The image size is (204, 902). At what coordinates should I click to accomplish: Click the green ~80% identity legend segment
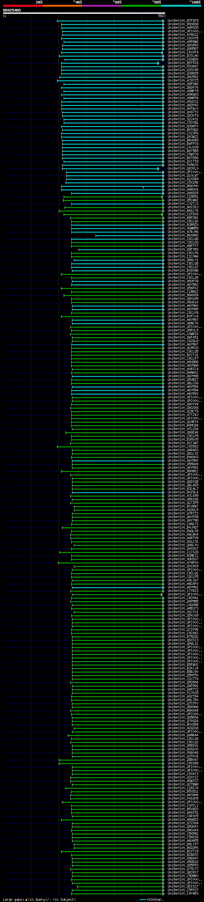(x=141, y=6)
